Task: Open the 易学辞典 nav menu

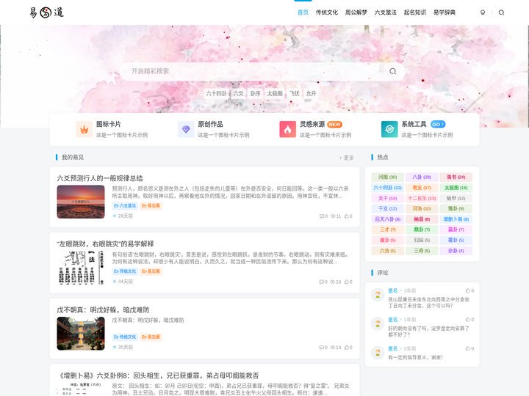Action: click(x=445, y=12)
